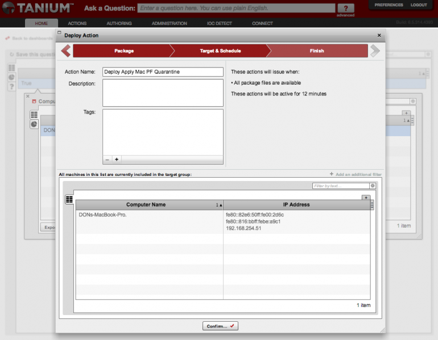438x340 pixels.
Task: Click the Deploy Action window icon
Action: point(59,32)
